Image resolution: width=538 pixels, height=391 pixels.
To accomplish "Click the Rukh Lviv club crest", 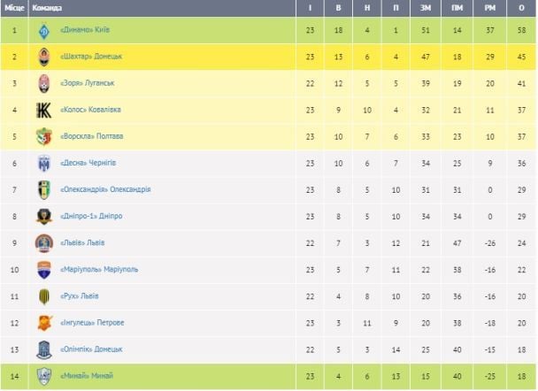I will [42, 295].
